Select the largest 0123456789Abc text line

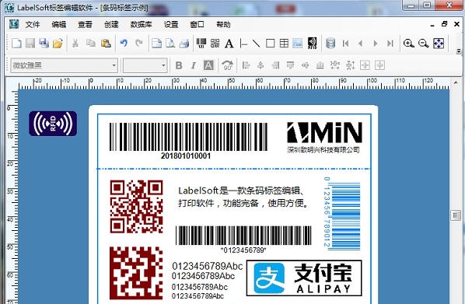click(x=208, y=266)
